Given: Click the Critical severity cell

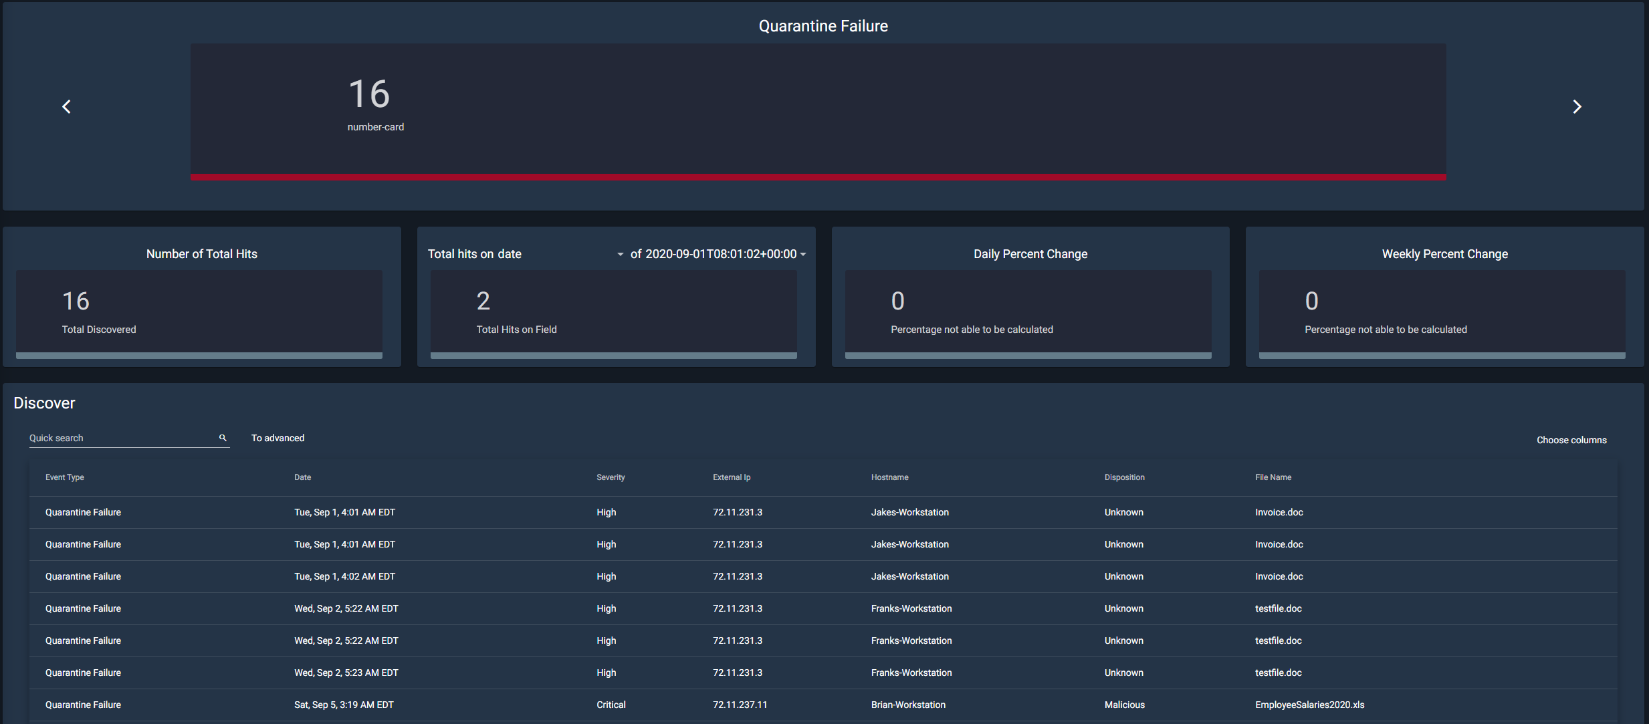Looking at the screenshot, I should 611,705.
